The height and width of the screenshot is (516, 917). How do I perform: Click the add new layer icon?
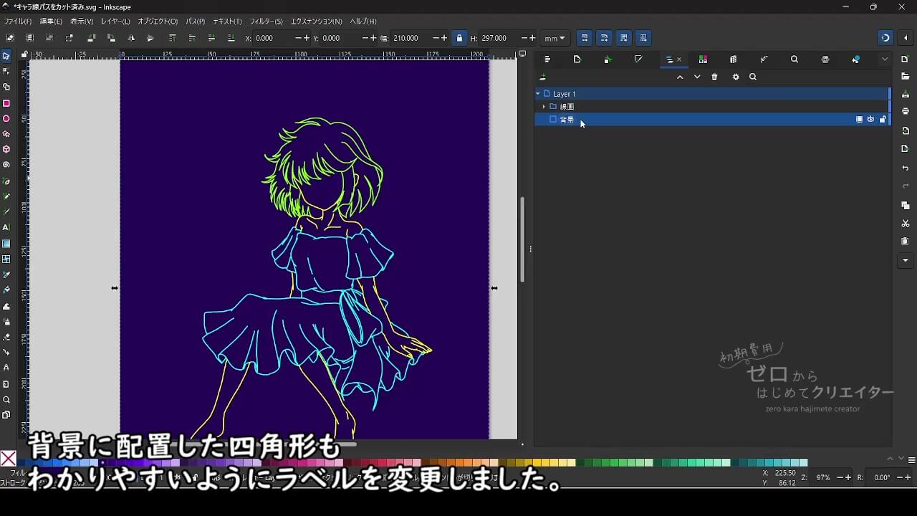pos(543,77)
